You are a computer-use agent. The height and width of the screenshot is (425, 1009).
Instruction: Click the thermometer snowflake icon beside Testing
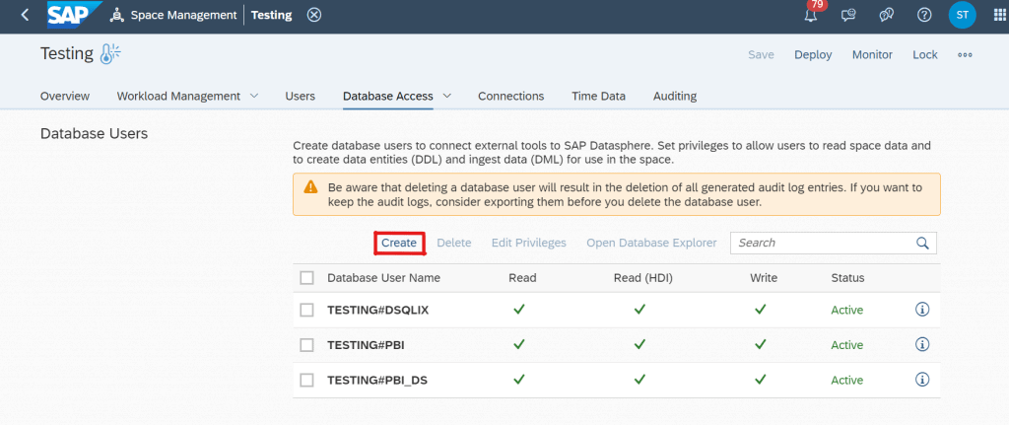coord(110,54)
